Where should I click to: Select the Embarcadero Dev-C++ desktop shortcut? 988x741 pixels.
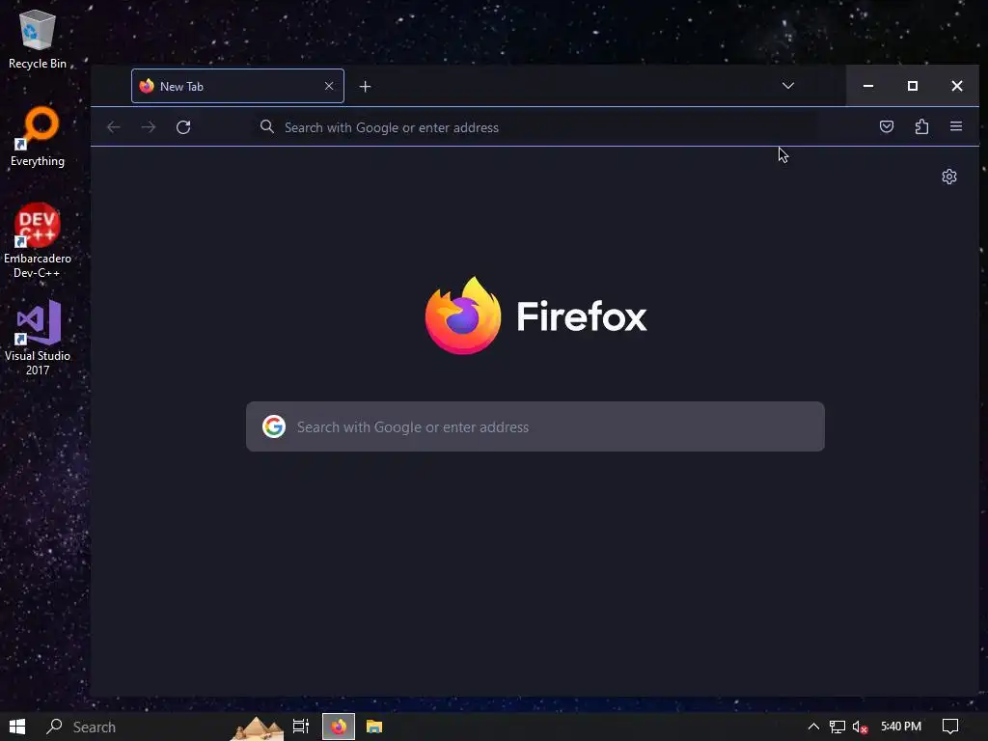click(x=38, y=240)
